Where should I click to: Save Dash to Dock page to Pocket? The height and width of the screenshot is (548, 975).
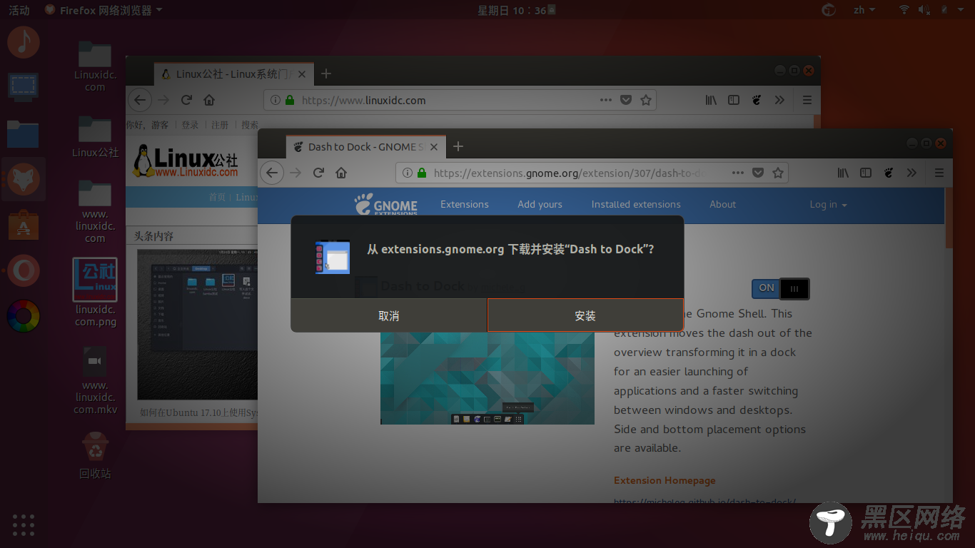tap(758, 173)
